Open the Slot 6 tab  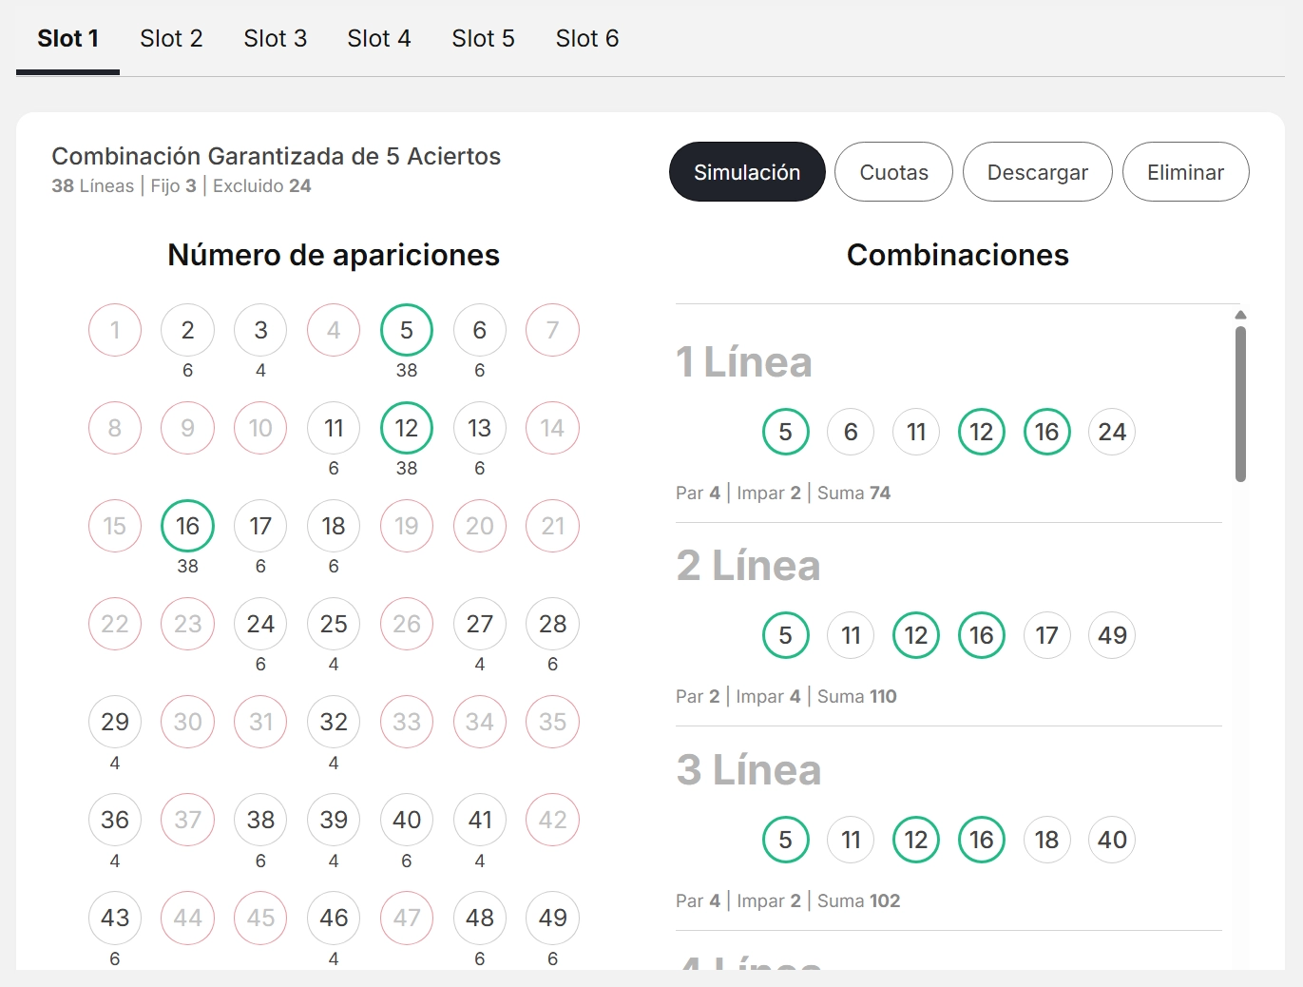(x=586, y=38)
